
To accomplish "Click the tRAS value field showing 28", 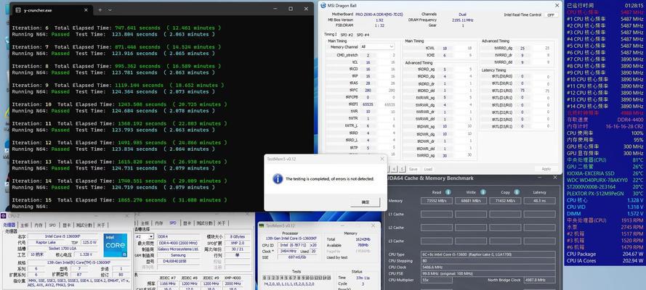I will (368, 83).
